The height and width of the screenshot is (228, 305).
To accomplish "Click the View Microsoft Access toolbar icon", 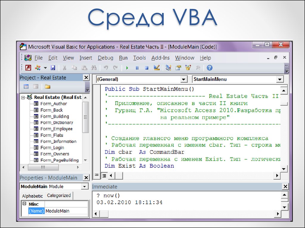I will [28, 68].
